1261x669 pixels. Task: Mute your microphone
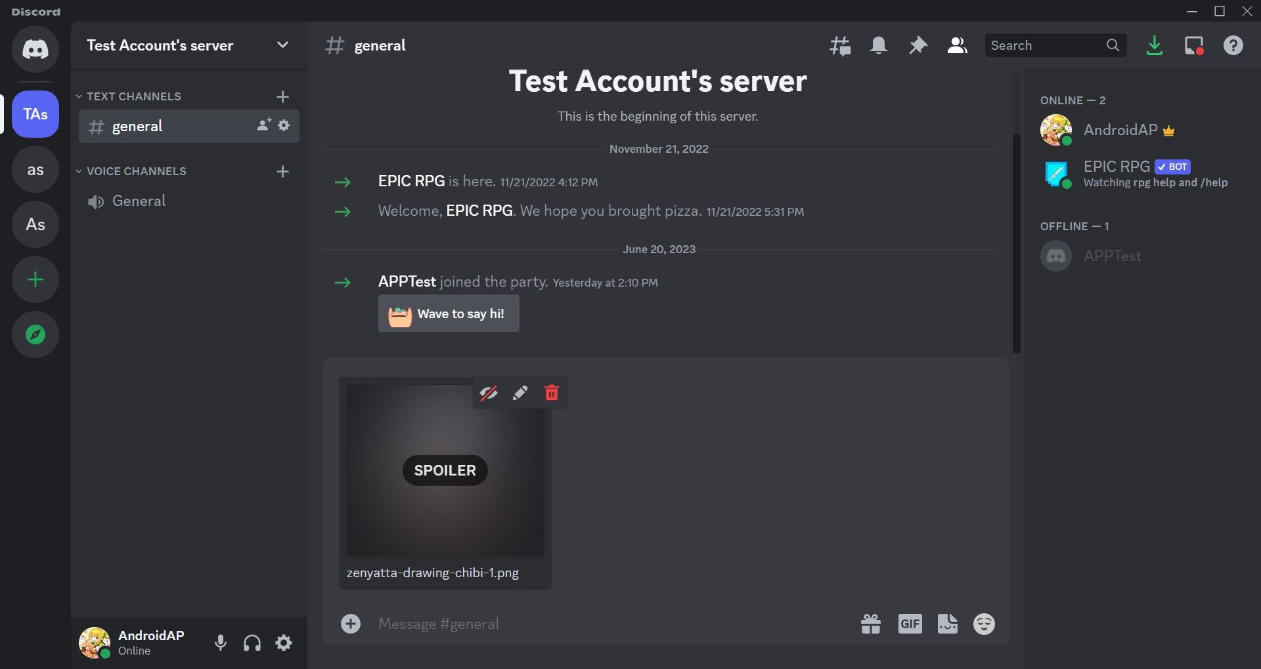(x=220, y=643)
